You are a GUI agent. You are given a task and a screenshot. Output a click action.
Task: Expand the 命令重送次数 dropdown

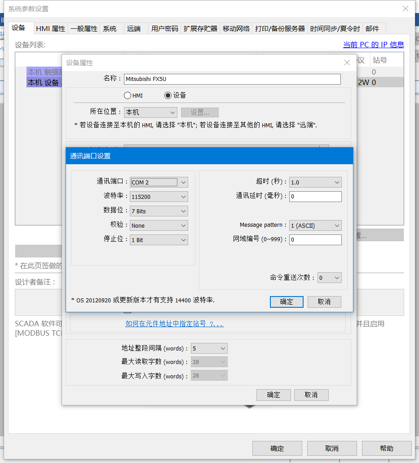coord(329,278)
